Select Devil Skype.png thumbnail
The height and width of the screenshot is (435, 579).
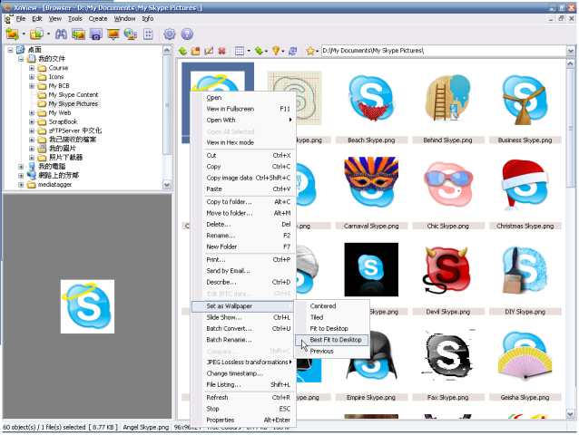(448, 271)
